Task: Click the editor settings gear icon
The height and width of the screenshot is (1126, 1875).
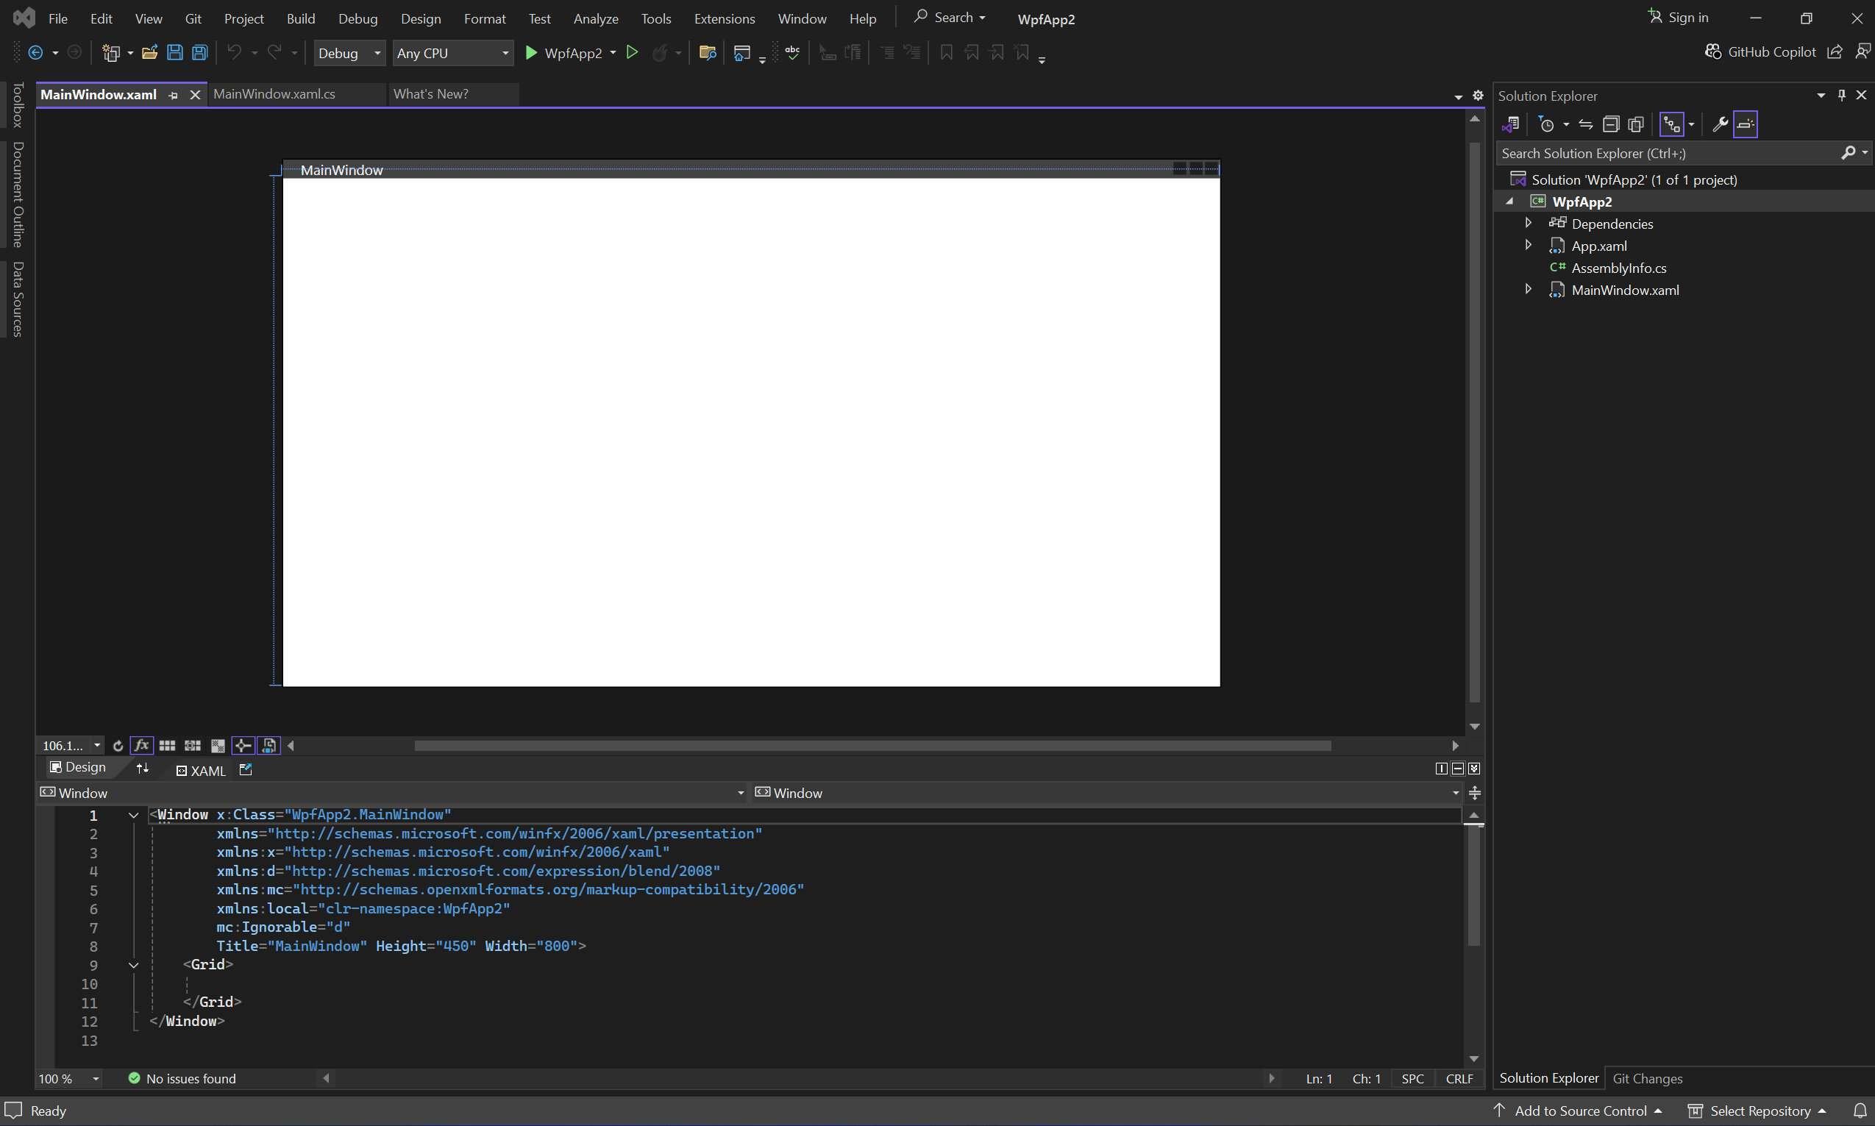Action: [x=1477, y=96]
